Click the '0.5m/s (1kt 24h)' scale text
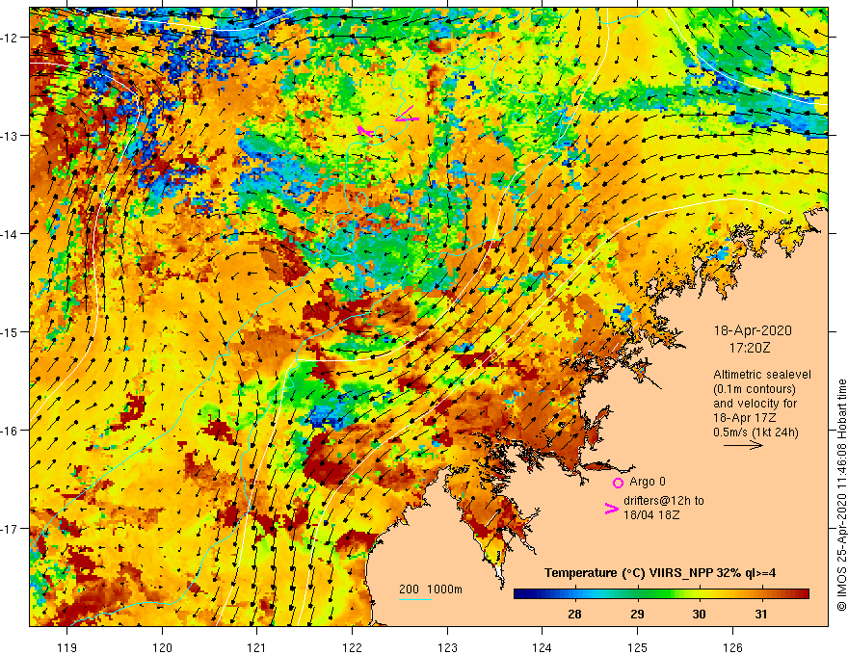This screenshot has height=655, width=848. 755,432
